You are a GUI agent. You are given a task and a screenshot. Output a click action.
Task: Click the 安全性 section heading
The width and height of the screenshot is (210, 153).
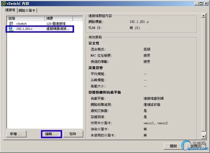coord(94,43)
